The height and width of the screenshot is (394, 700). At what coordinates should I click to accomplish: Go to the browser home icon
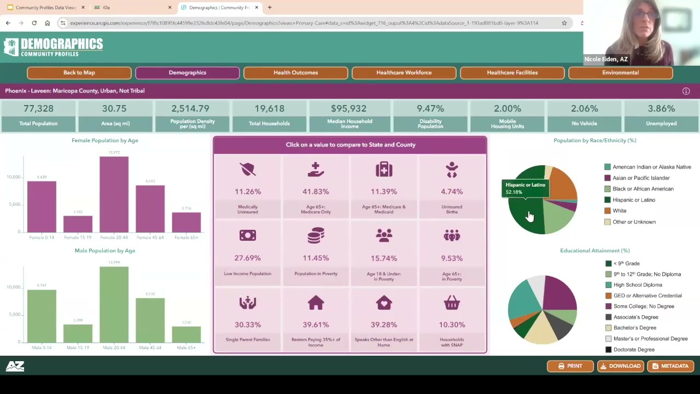pyautogui.click(x=47, y=23)
